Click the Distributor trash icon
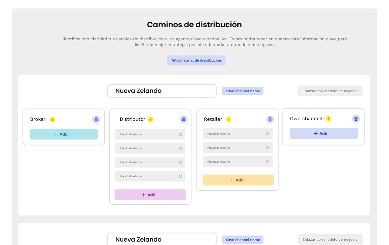 click(184, 119)
